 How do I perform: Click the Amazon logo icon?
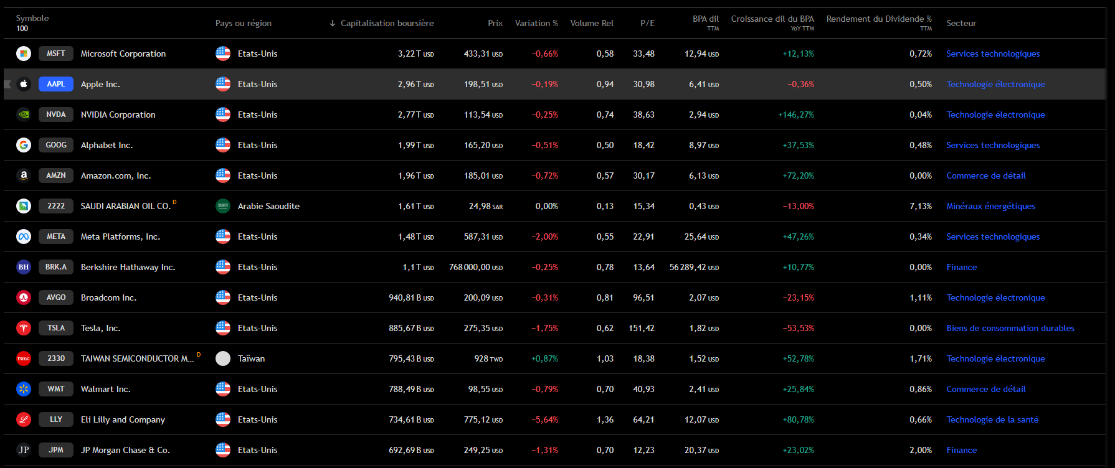[x=24, y=175]
